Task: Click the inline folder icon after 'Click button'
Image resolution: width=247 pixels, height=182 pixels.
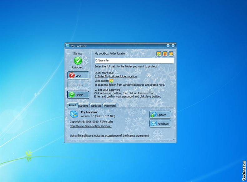Action: [x=111, y=81]
